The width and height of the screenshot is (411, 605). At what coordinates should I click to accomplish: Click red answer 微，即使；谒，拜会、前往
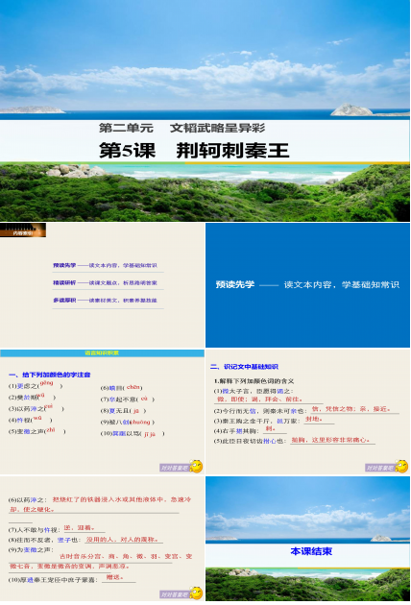[x=259, y=399]
